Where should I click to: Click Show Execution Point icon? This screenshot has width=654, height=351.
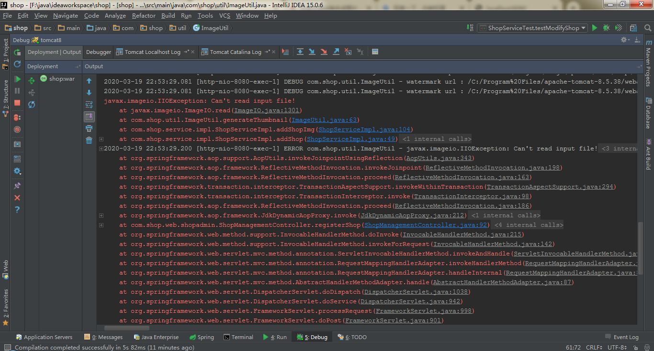[x=285, y=52]
